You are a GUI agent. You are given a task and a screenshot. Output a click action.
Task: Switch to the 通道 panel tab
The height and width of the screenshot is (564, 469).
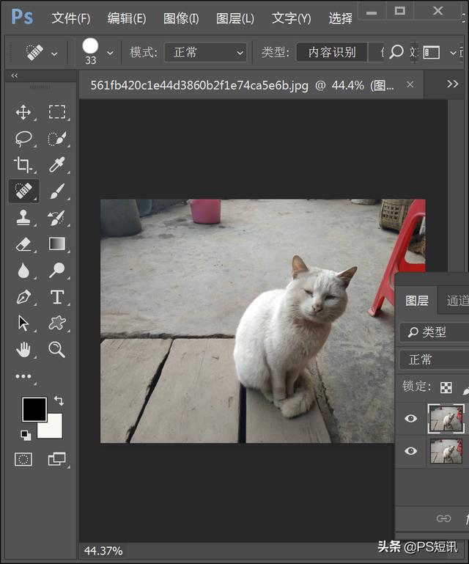click(x=457, y=301)
